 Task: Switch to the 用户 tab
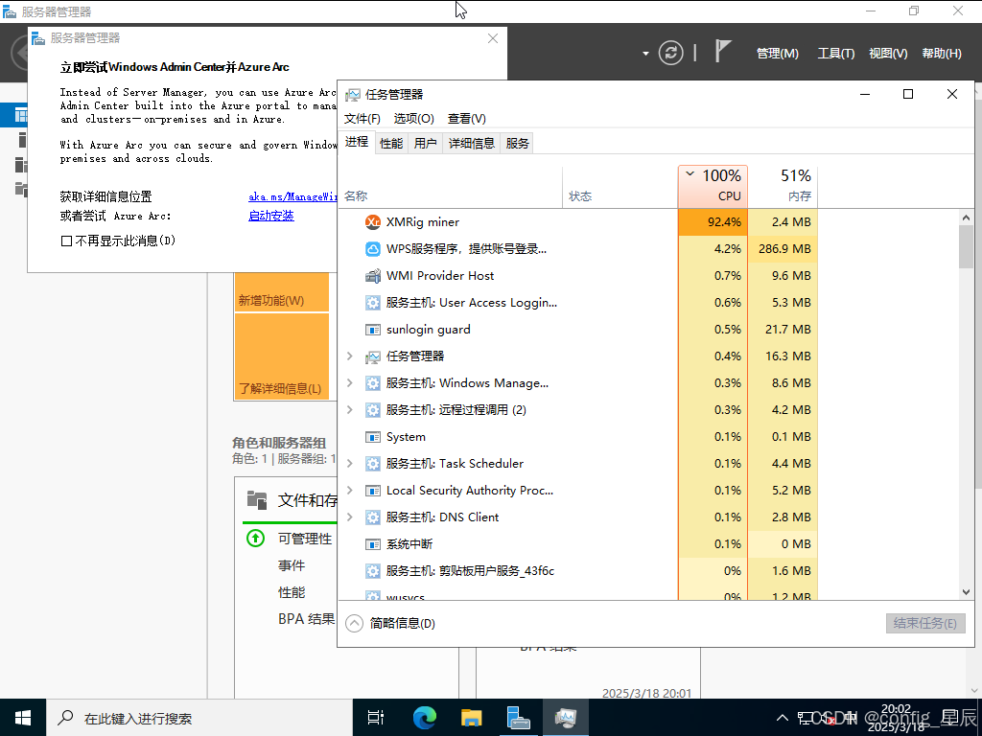[425, 144]
